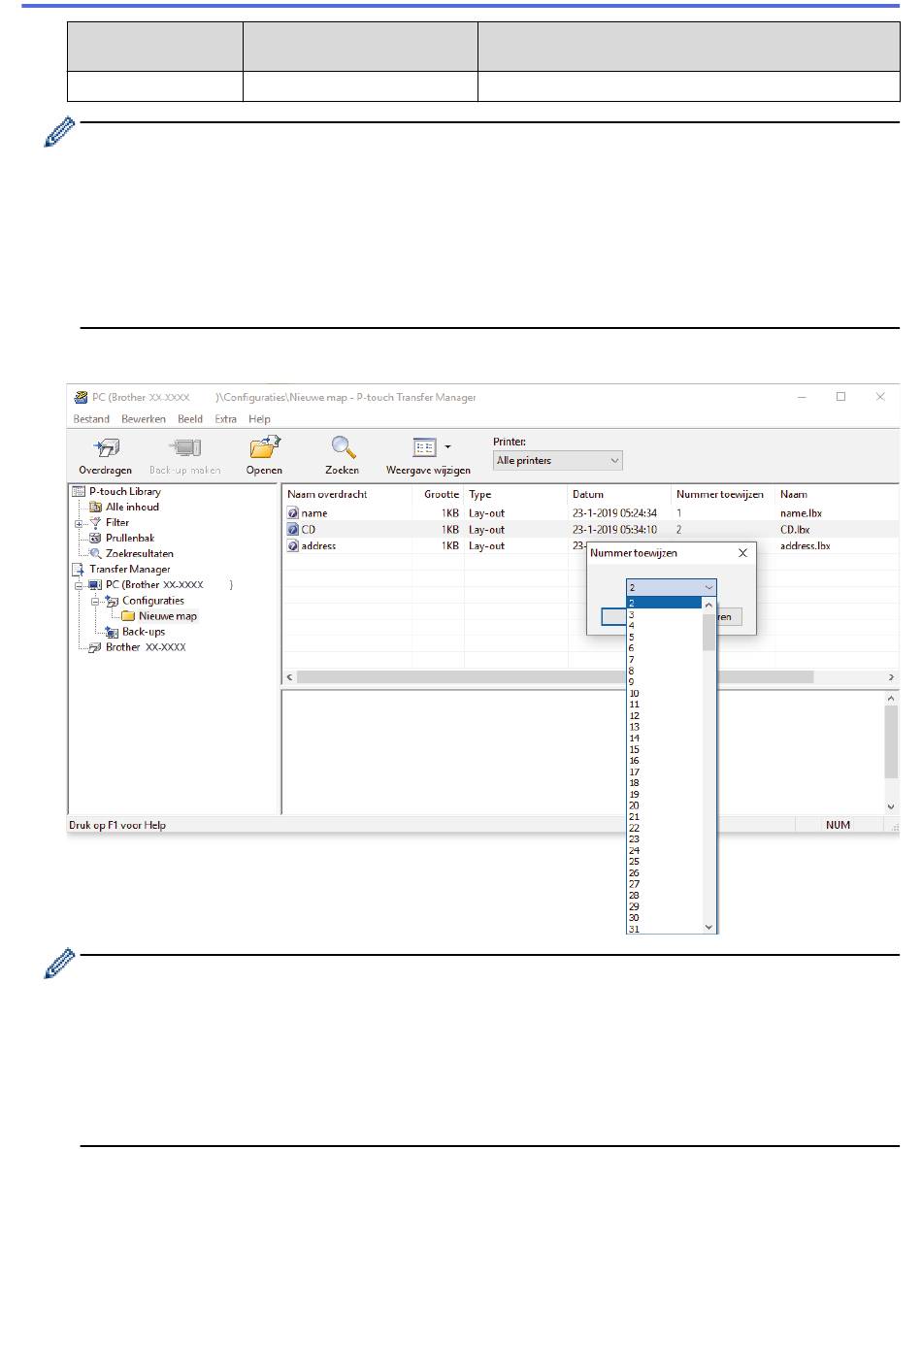This screenshot has width=922, height=1346.
Task: Click the file list horizontal scrollbar right arrow
Action: (891, 677)
